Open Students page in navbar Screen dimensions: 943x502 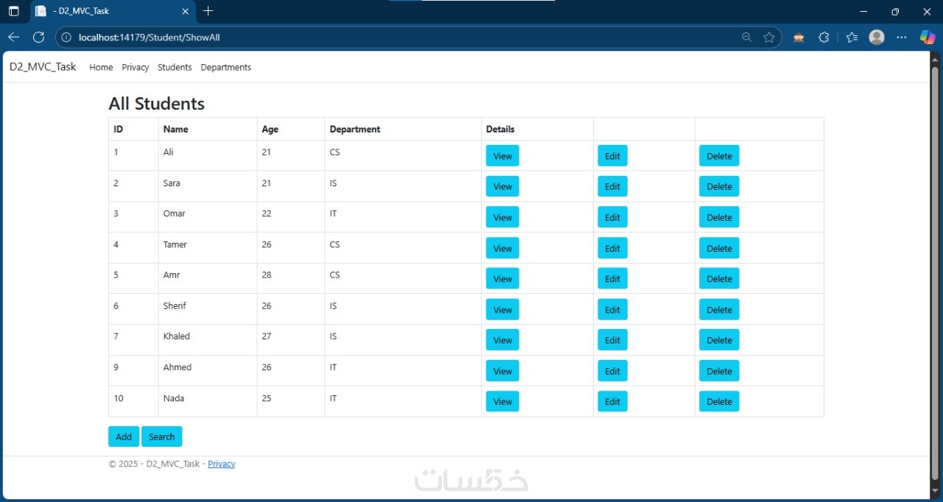pyautogui.click(x=175, y=67)
